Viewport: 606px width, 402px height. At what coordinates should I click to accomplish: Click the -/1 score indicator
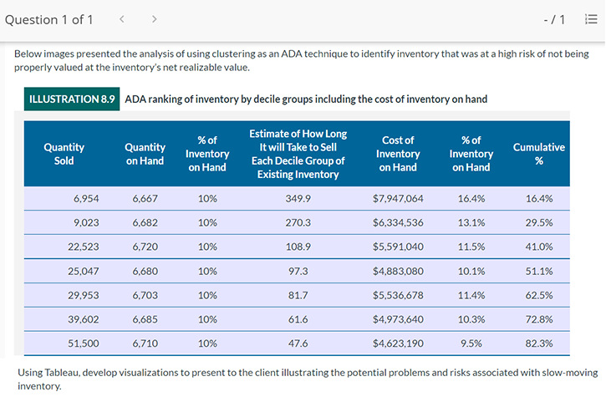554,19
